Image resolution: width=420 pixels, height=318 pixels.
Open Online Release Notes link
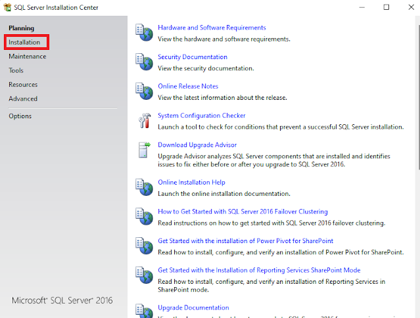point(188,86)
